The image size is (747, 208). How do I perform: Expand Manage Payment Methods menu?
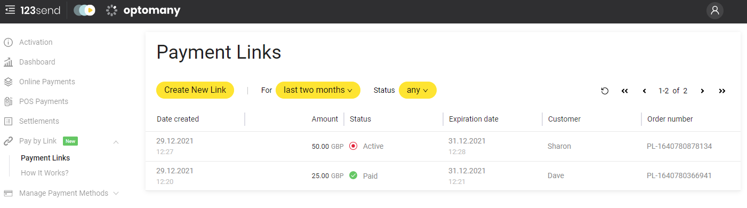point(116,193)
